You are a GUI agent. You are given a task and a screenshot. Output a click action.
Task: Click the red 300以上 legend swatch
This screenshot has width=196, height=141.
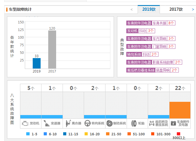point(179,134)
